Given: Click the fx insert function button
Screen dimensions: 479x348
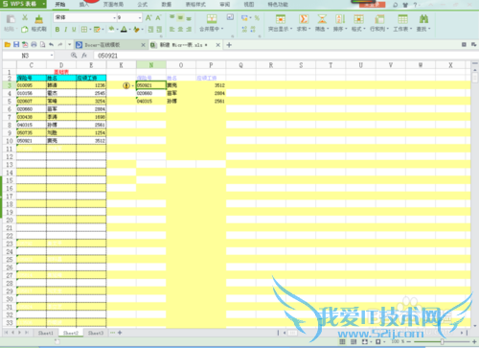Looking at the screenshot, I should tap(84, 56).
